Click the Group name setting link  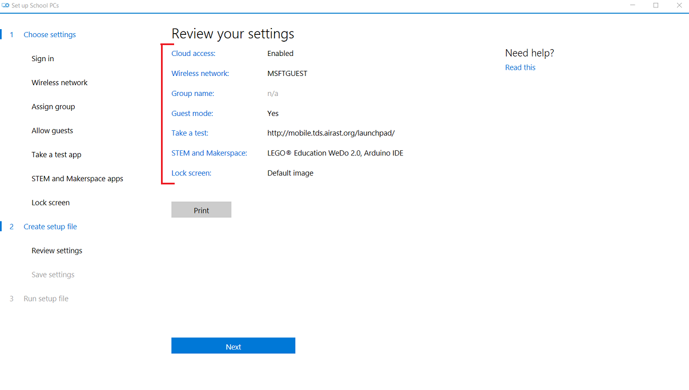click(193, 94)
